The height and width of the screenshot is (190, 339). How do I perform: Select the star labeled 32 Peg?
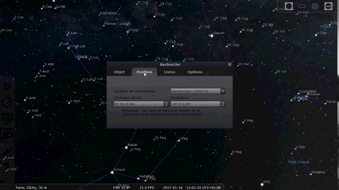[x=154, y=139]
